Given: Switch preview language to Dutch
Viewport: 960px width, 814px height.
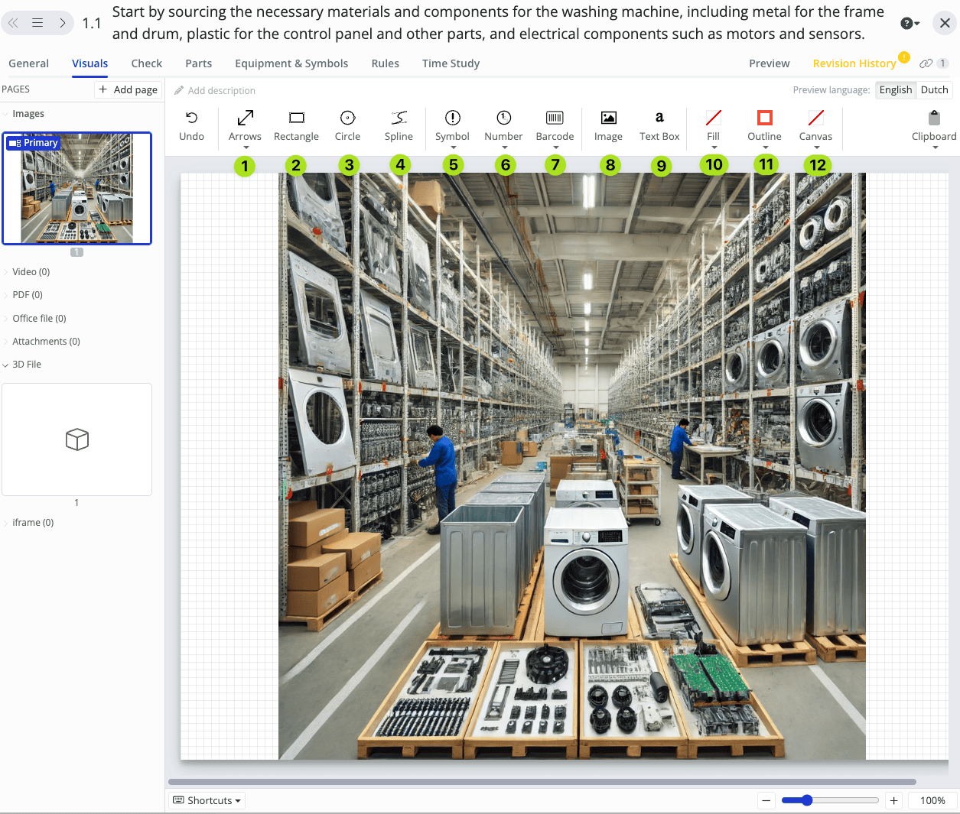Looking at the screenshot, I should click(934, 89).
